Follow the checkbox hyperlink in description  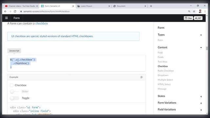point(42,23)
